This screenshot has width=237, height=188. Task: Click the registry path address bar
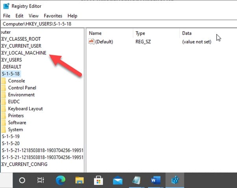pyautogui.click(x=119, y=24)
